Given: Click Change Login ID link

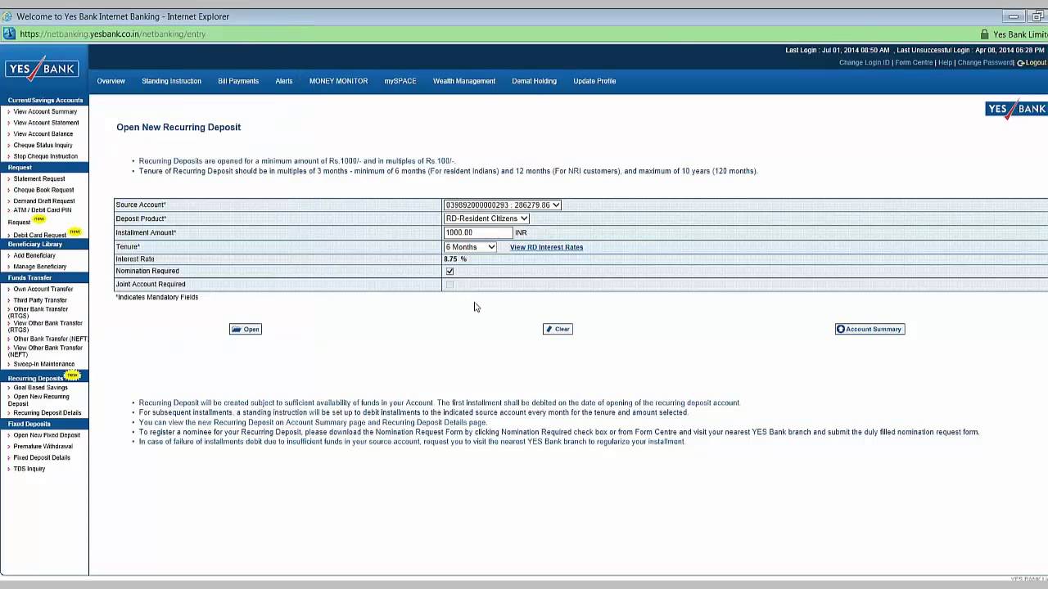Looking at the screenshot, I should [864, 63].
